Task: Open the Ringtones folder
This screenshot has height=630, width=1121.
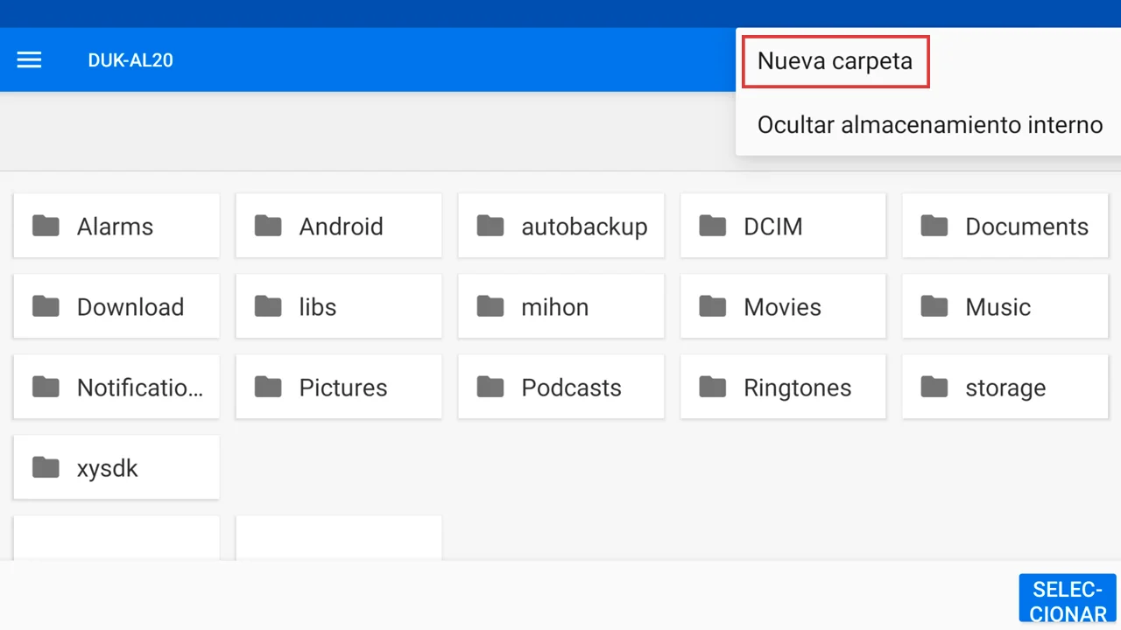Action: pos(782,388)
